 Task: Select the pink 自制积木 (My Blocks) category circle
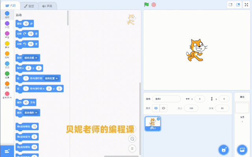(7, 94)
